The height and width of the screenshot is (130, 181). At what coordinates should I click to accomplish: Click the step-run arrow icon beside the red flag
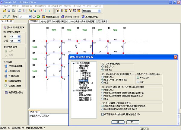(x=45, y=11)
